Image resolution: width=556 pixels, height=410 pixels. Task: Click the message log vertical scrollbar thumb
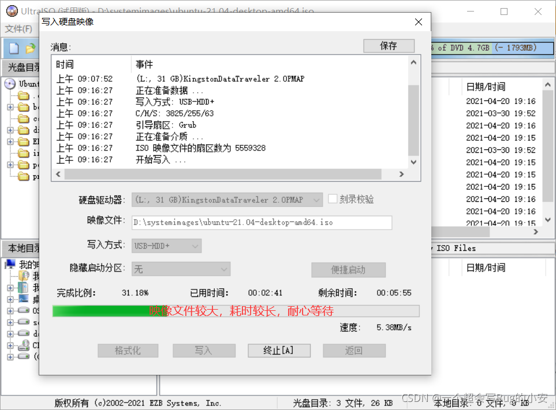(x=413, y=121)
